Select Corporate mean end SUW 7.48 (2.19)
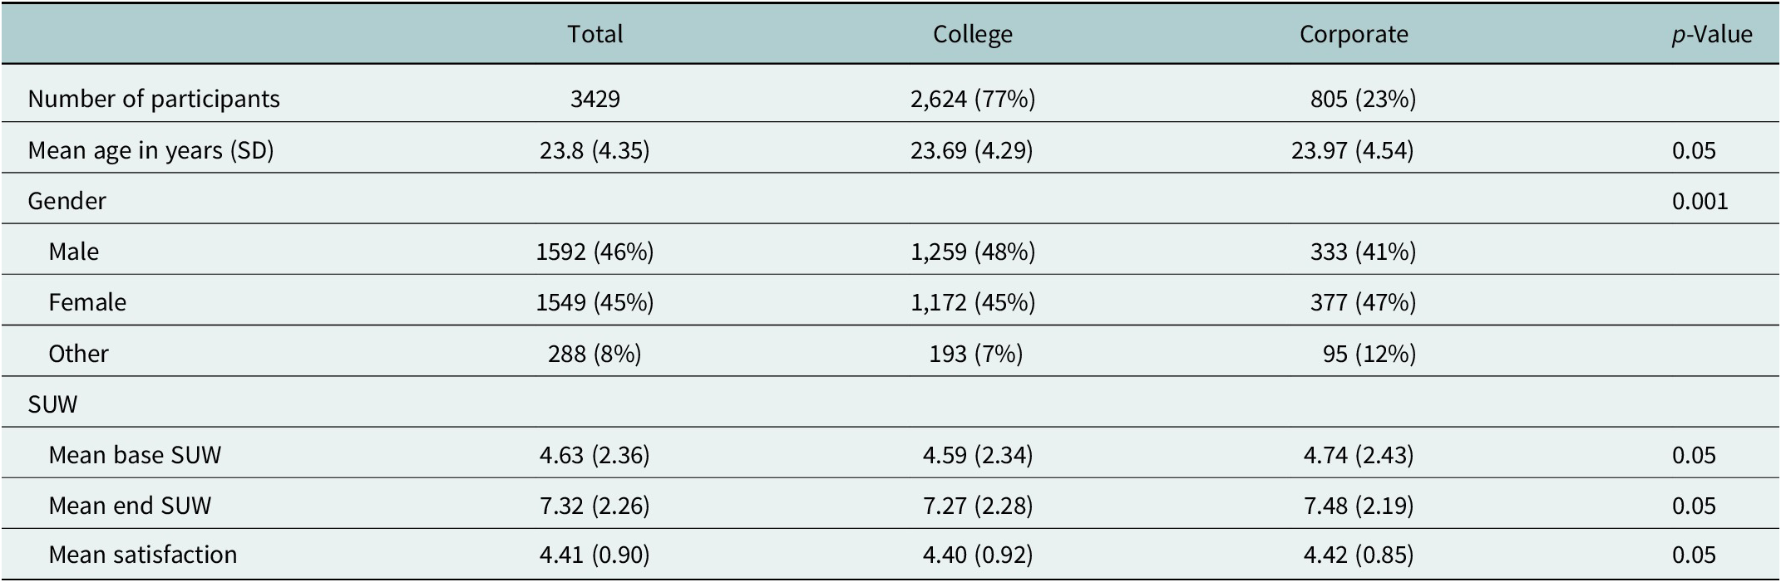 click(1358, 506)
